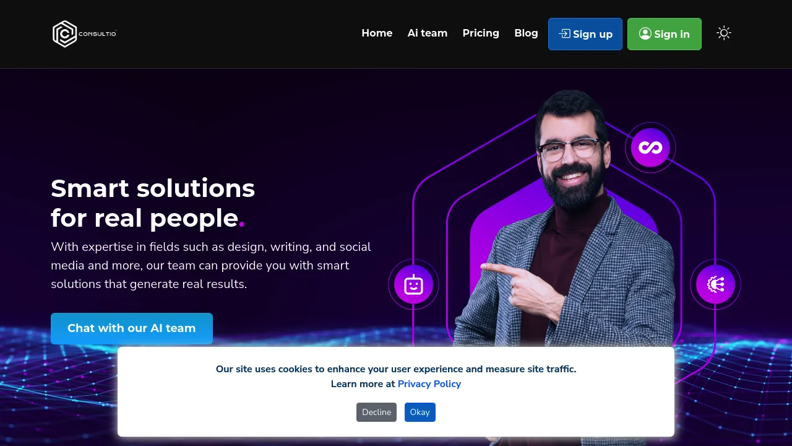The width and height of the screenshot is (792, 446).
Task: Go to the Ai team page
Action: (x=428, y=33)
